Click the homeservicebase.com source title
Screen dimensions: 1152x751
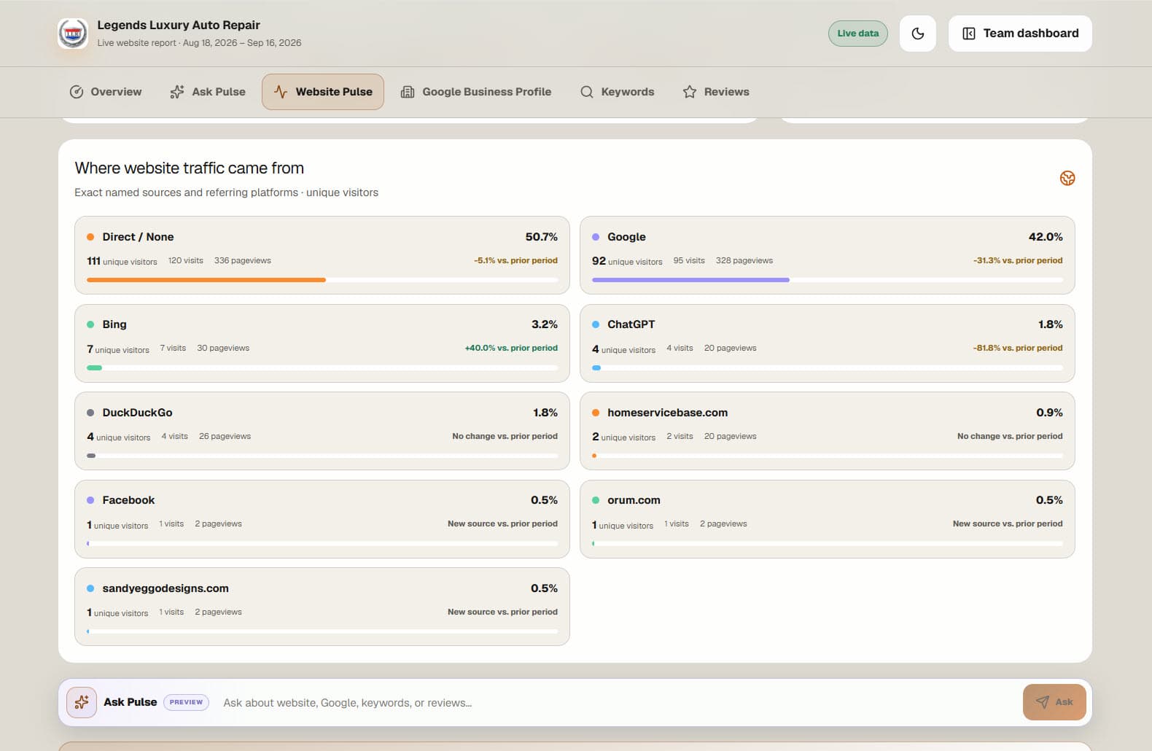[668, 413]
